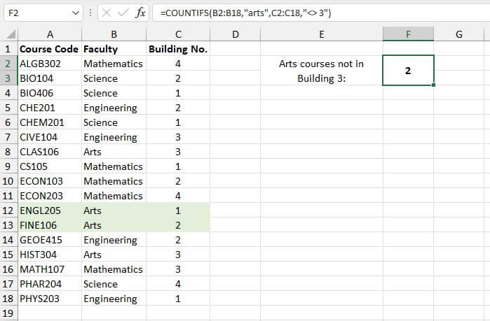Screen dimensions: 490x321
Task: Select column C header
Action: 178,34
